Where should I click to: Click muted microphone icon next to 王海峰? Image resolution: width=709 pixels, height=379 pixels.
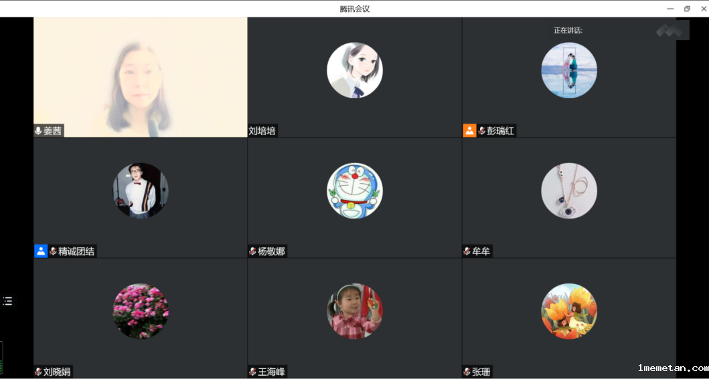pos(253,372)
